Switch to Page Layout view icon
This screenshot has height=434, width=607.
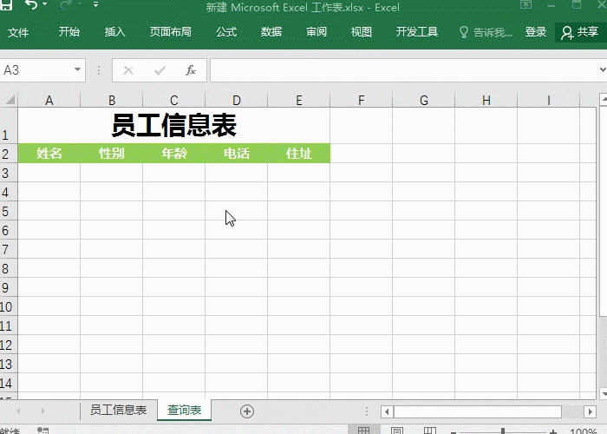click(397, 431)
